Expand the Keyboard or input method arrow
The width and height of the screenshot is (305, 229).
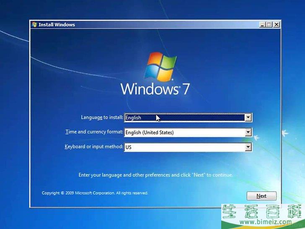point(248,147)
